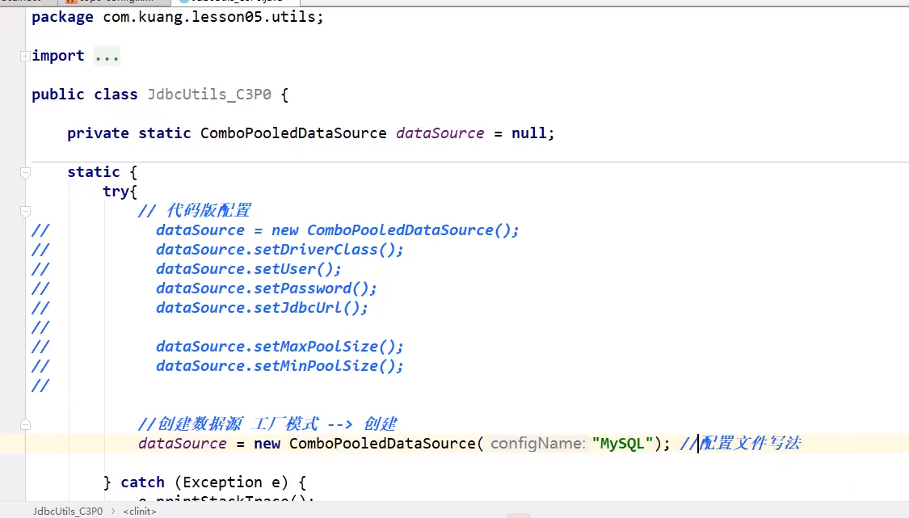Click setJdbcUrl in the commented code
Viewport: 909px width, 518px height.
[x=298, y=308]
